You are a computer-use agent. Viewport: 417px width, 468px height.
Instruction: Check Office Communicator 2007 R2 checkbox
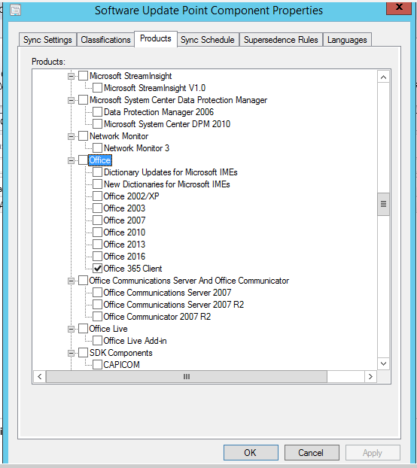(x=97, y=316)
